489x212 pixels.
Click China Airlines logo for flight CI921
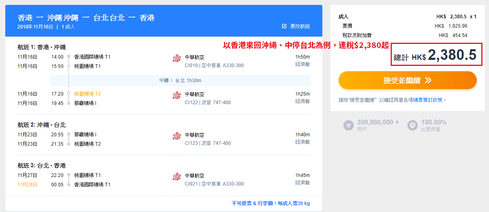click(176, 177)
